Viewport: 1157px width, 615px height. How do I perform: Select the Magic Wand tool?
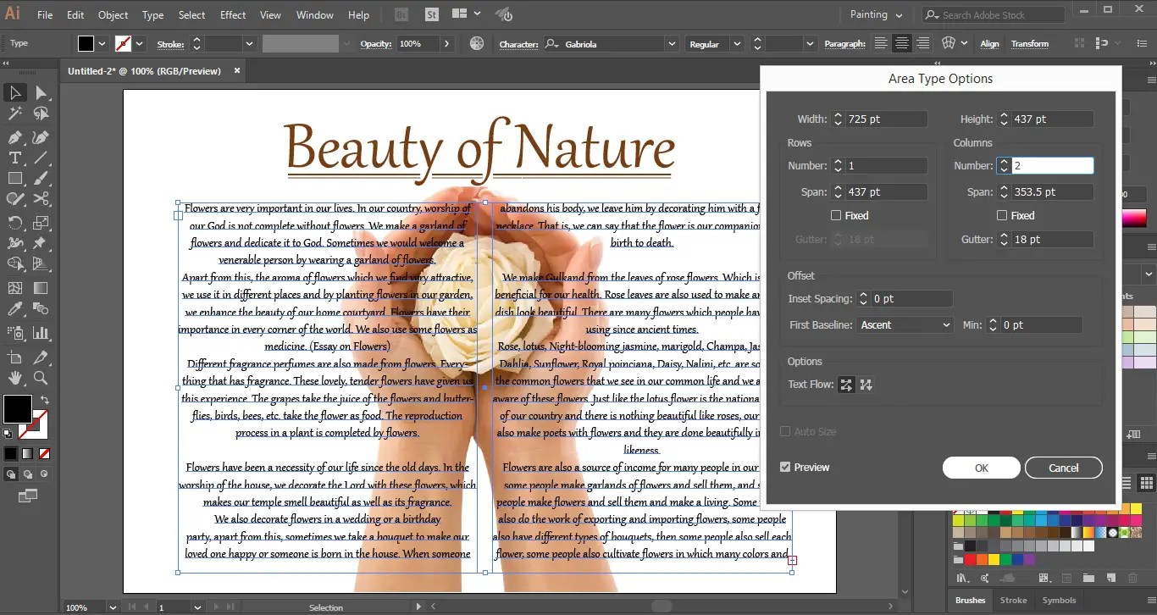pyautogui.click(x=15, y=114)
